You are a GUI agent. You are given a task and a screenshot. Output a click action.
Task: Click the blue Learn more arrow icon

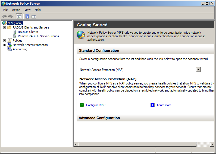(x=153, y=105)
